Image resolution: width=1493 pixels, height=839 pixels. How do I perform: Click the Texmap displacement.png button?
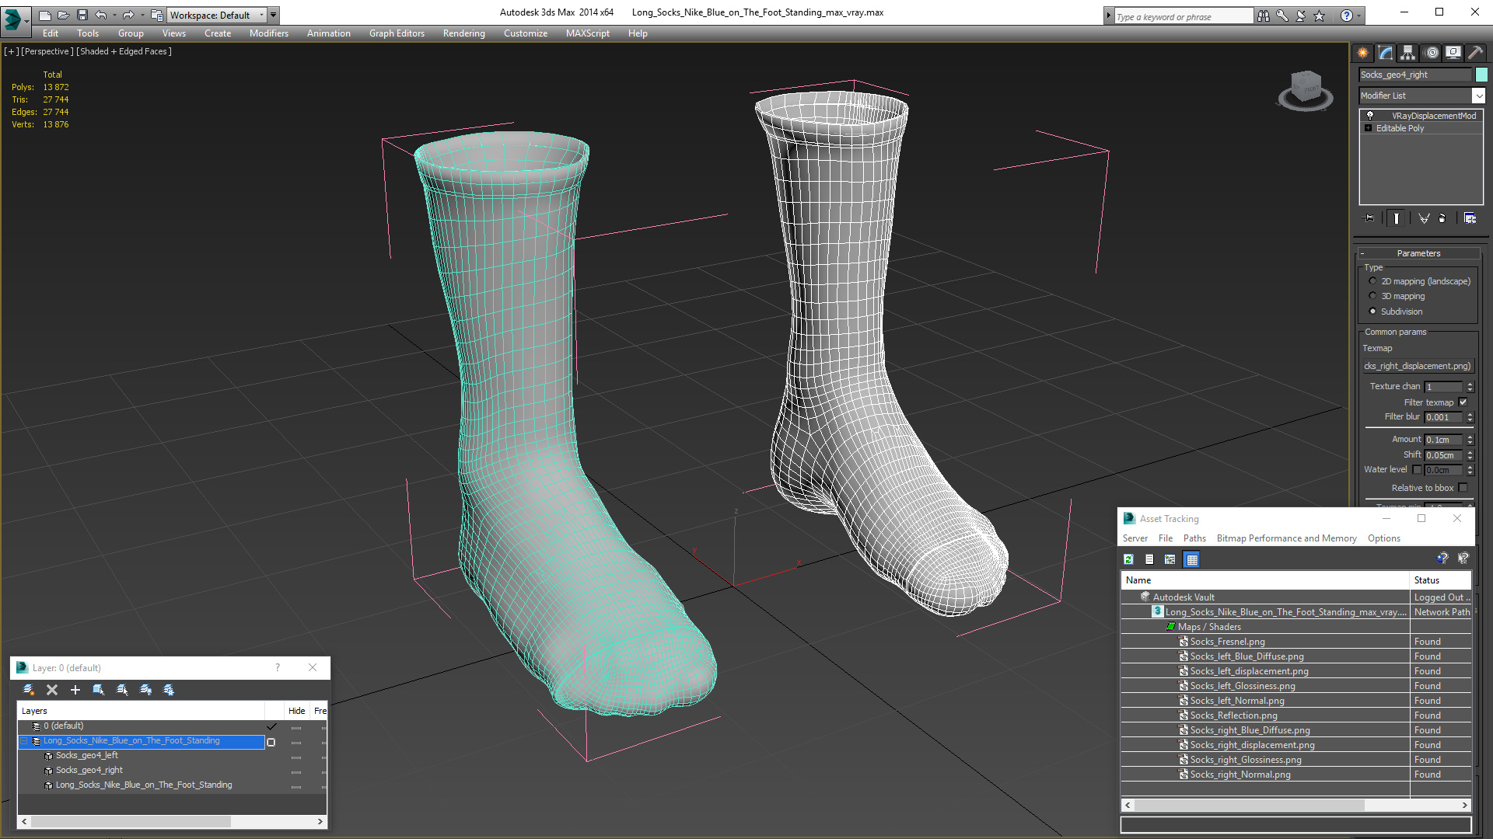pos(1418,366)
